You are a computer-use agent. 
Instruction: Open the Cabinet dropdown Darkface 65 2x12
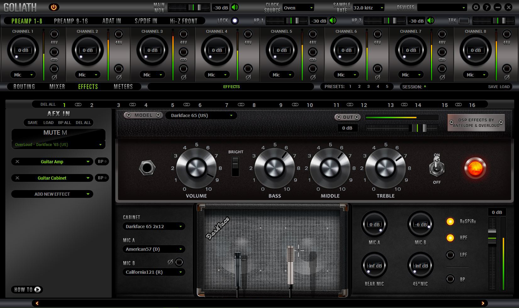153,226
